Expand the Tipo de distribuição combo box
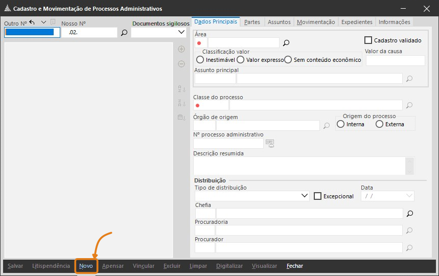The width and height of the screenshot is (439, 276). 305,196
